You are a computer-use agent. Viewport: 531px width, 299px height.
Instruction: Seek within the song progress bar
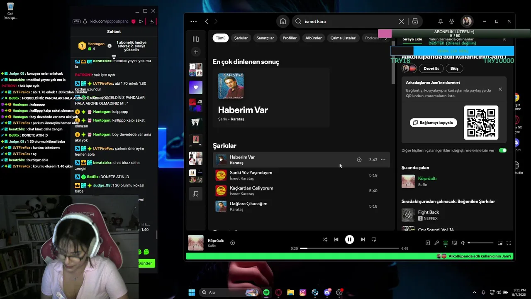click(x=350, y=248)
